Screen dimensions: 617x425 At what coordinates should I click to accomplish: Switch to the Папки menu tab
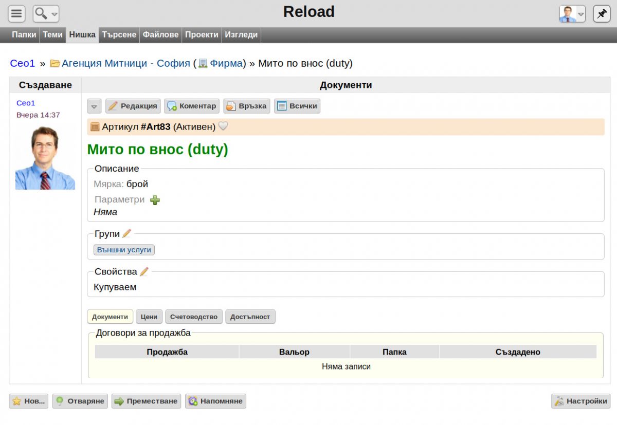pos(24,35)
